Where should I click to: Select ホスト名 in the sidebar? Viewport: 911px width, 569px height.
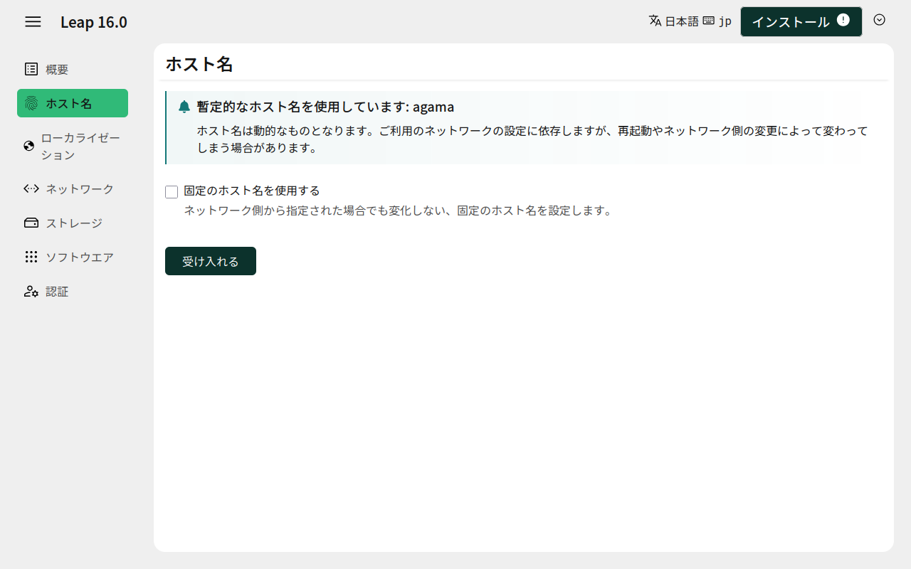pyautogui.click(x=73, y=103)
